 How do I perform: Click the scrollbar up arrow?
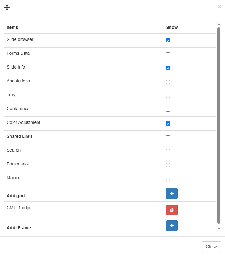(x=219, y=25)
